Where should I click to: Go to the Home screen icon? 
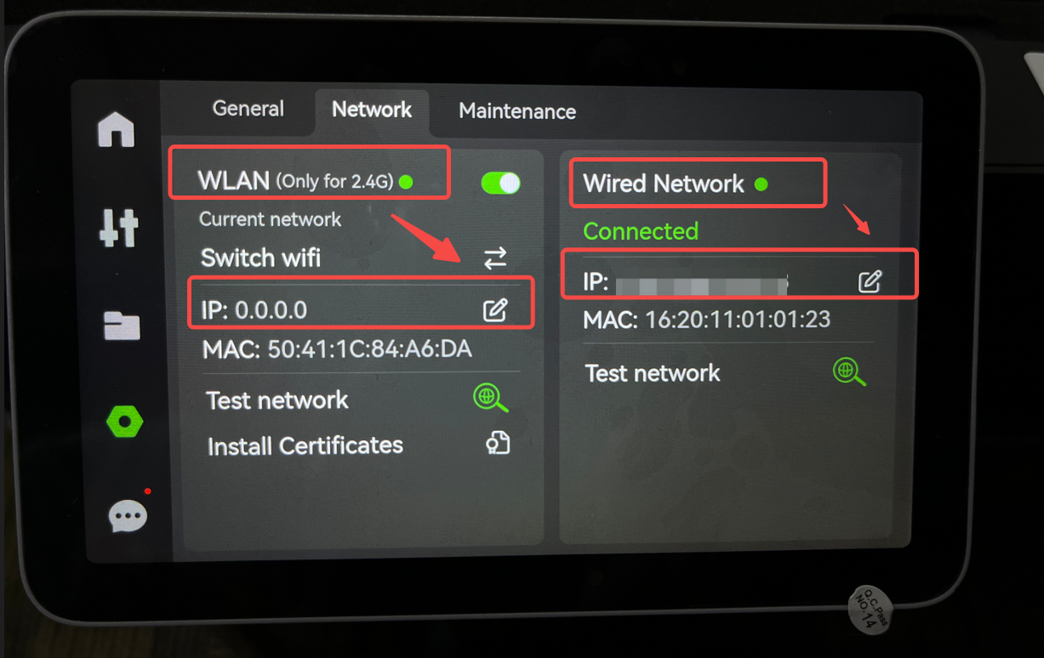point(117,129)
